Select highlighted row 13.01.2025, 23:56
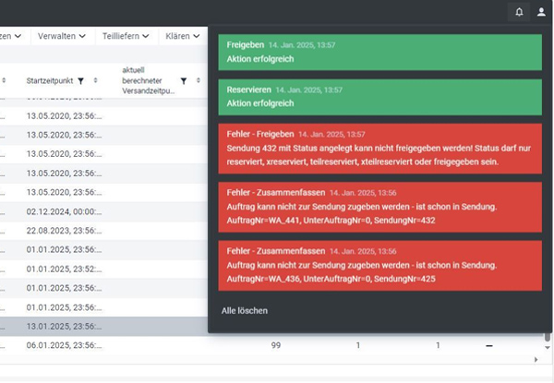This screenshot has width=554, height=383. [103, 326]
